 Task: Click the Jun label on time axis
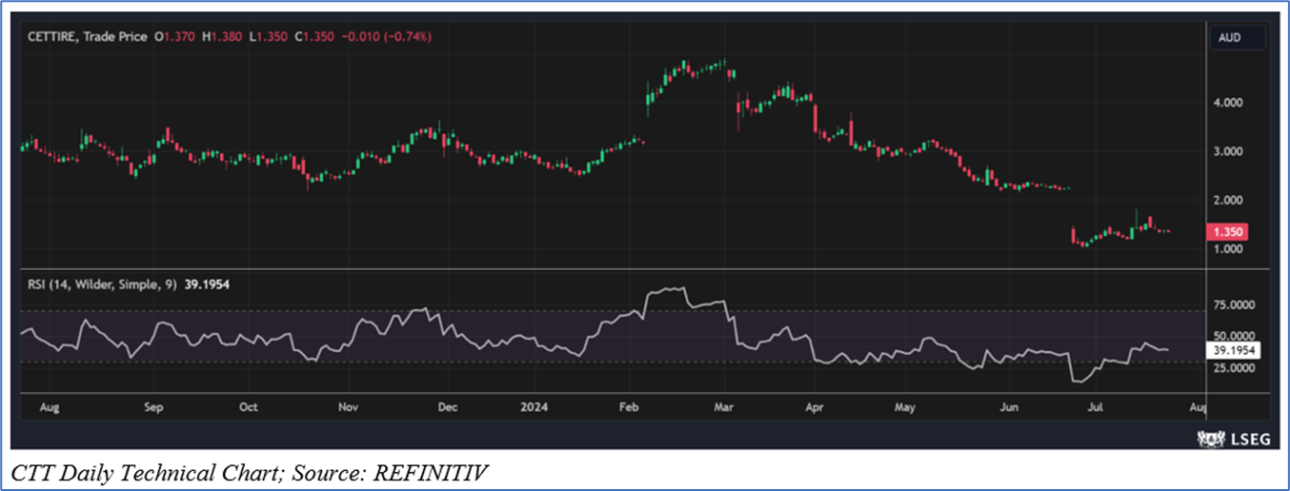tap(1009, 407)
